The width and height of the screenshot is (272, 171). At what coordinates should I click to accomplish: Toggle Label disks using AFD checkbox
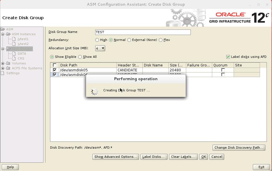click(x=228, y=57)
